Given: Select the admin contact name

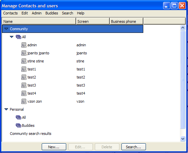Looking at the screenshot, I should 32,45.
